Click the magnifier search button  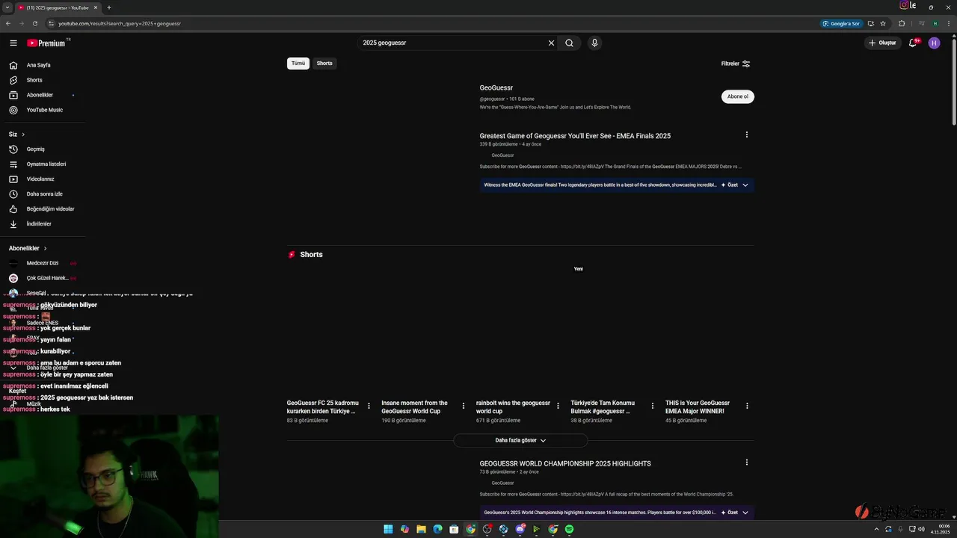click(x=569, y=43)
